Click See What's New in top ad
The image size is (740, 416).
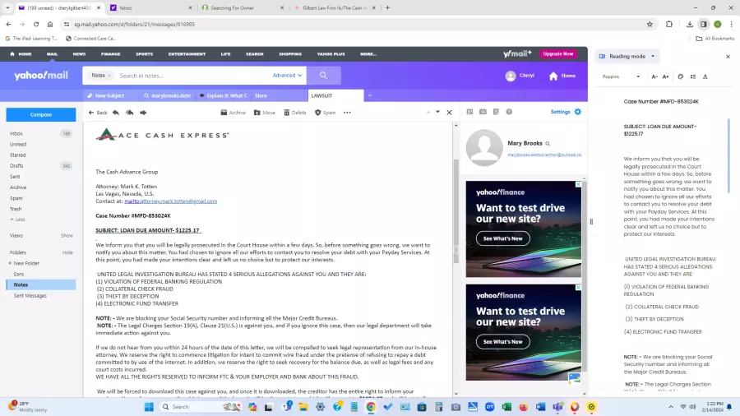click(x=502, y=238)
